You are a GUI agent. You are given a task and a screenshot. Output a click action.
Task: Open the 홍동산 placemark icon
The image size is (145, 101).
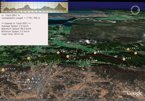(95, 53)
